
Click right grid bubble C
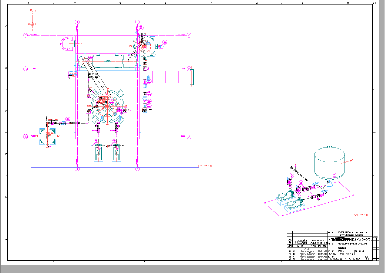pyautogui.click(x=189, y=35)
